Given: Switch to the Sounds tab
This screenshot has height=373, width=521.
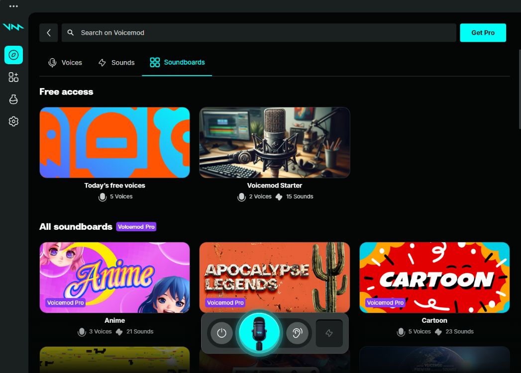Looking at the screenshot, I should [116, 62].
